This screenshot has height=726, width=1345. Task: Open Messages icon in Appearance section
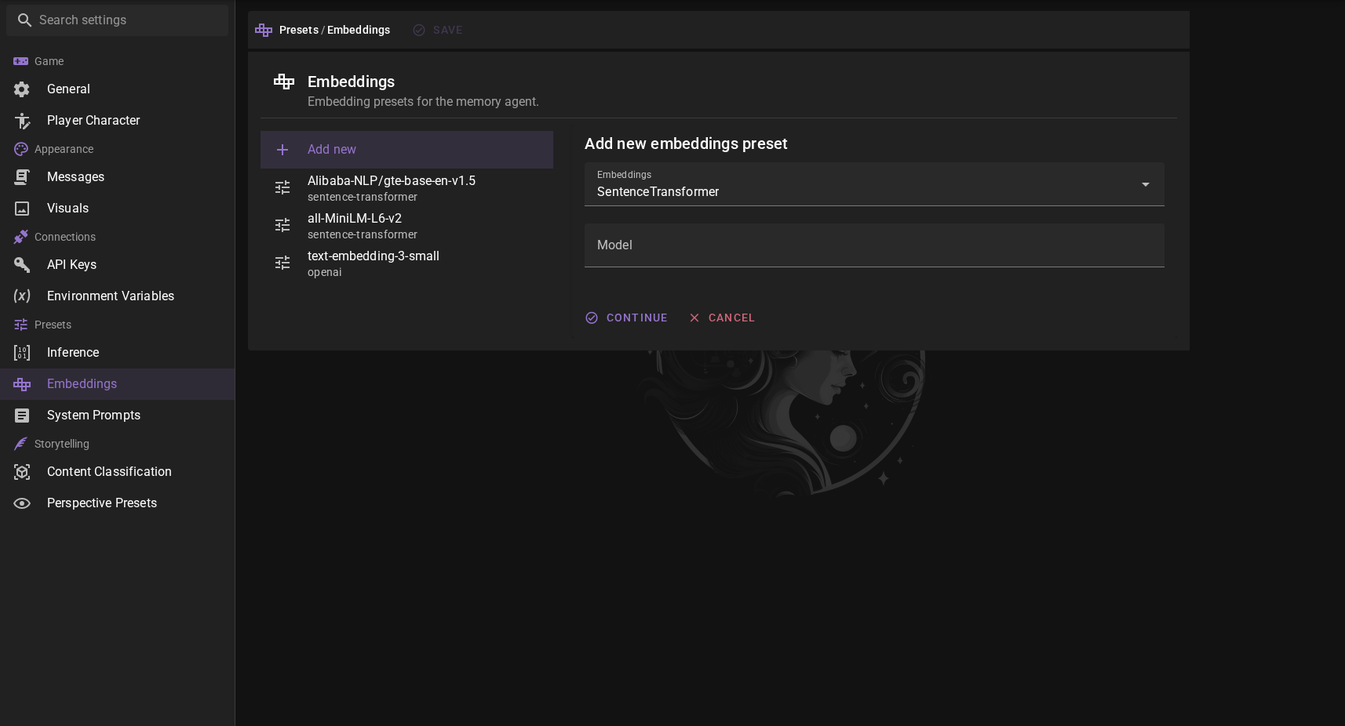pyautogui.click(x=22, y=177)
